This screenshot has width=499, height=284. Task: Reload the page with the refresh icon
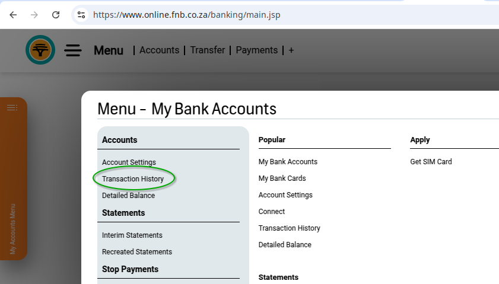(x=56, y=15)
